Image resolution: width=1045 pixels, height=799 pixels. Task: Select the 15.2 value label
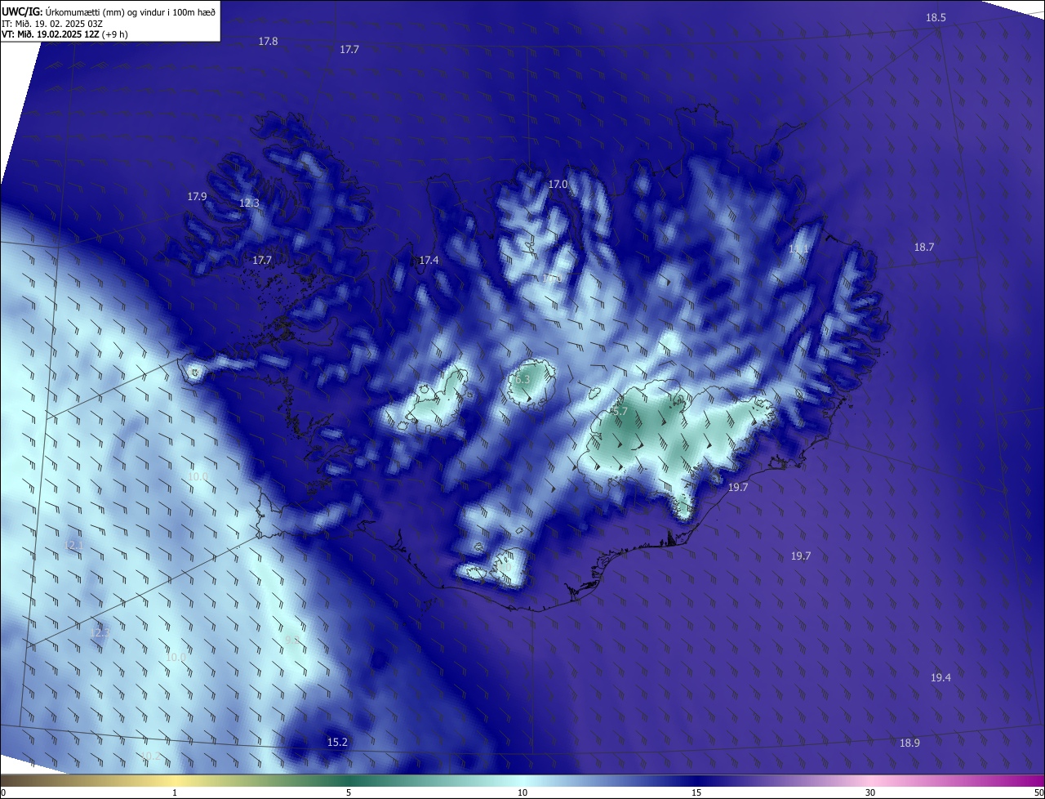point(337,743)
